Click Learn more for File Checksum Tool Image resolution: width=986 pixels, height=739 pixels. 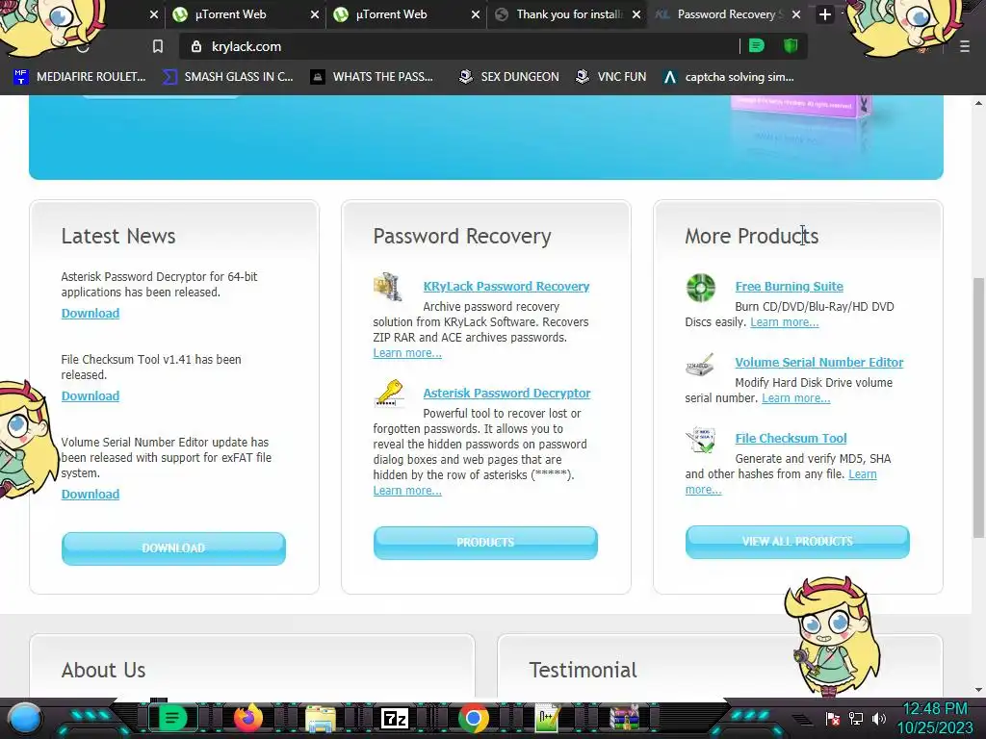click(x=863, y=474)
